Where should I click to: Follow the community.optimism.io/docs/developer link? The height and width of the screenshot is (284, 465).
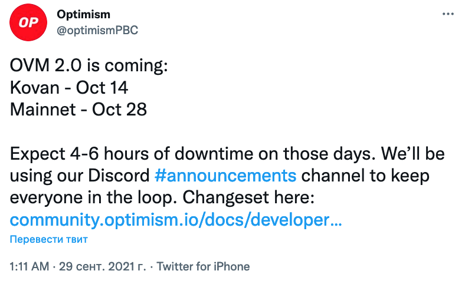tap(176, 220)
